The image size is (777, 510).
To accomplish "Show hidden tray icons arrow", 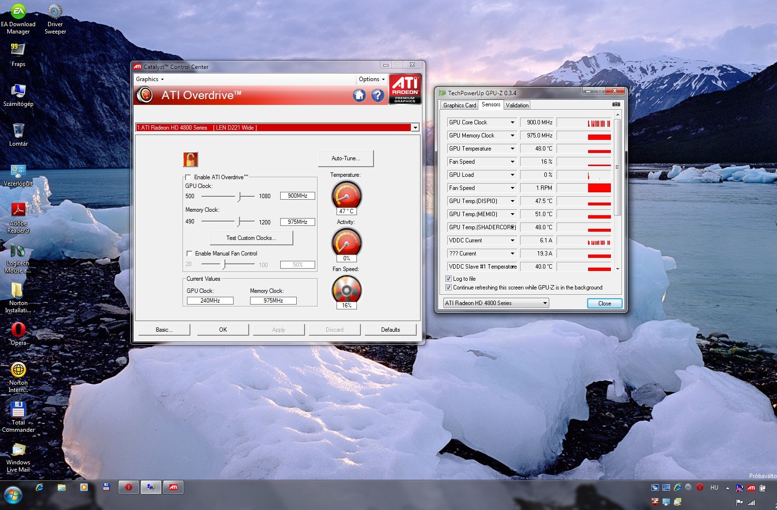I will (727, 488).
